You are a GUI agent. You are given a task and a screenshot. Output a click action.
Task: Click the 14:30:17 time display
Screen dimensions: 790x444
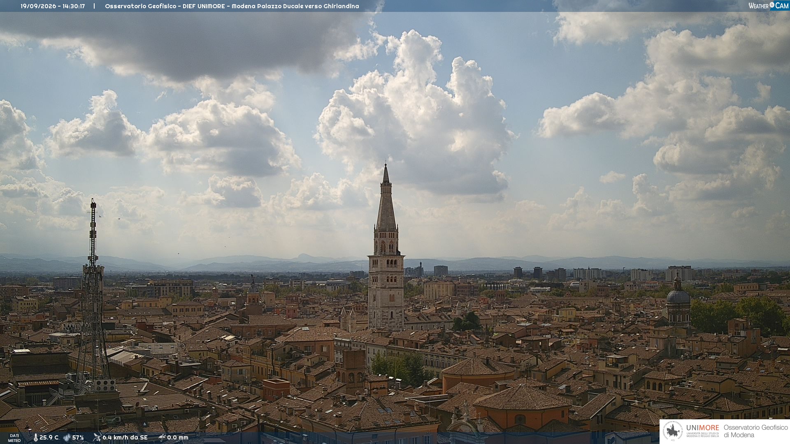(x=74, y=6)
